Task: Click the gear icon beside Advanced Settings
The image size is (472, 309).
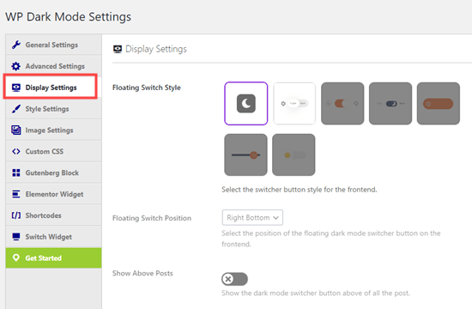Action: pos(16,66)
